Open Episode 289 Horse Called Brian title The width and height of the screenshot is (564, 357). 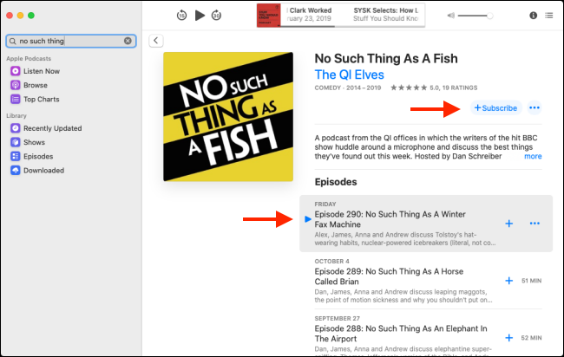click(389, 276)
